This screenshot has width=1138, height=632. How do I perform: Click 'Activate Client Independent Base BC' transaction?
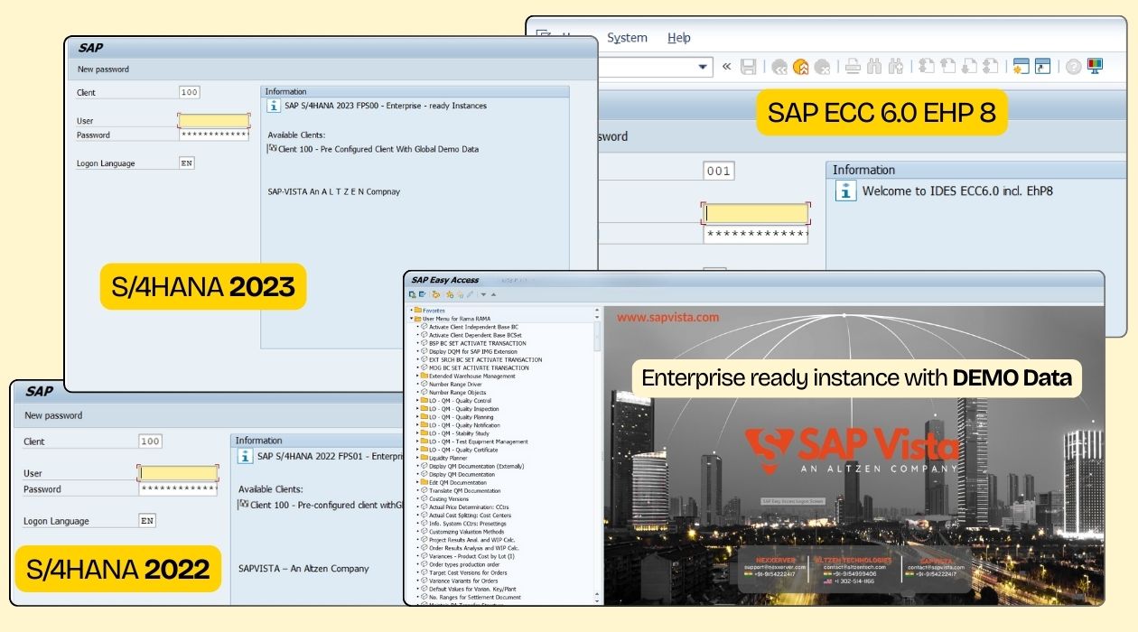473,327
